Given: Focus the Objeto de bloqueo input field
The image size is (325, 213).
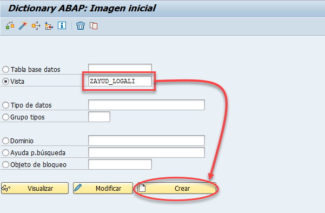Looking at the screenshot, I should pos(120,164).
